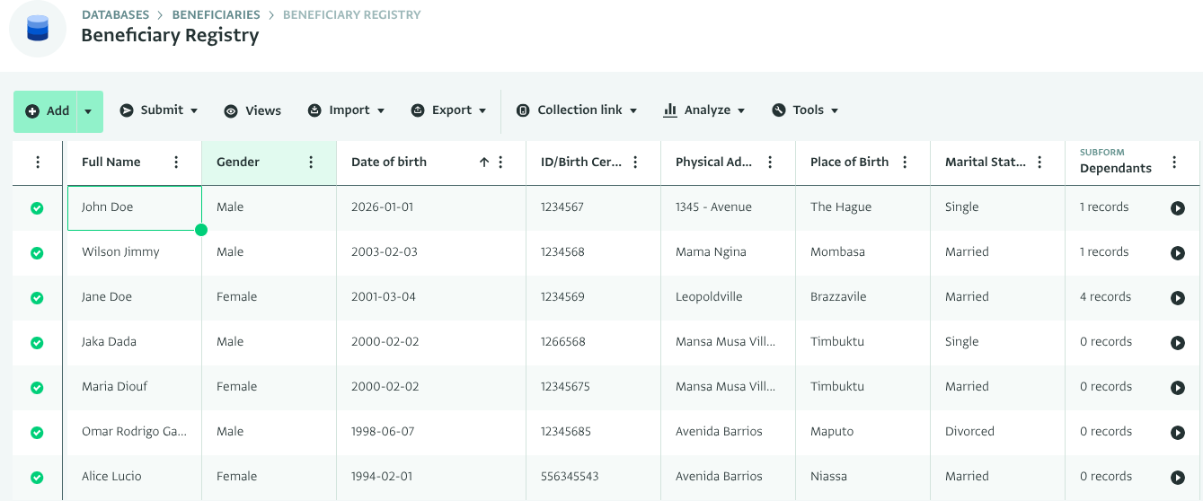
Task: Go to Beneficiaries breadcrumb link
Action: [x=216, y=14]
